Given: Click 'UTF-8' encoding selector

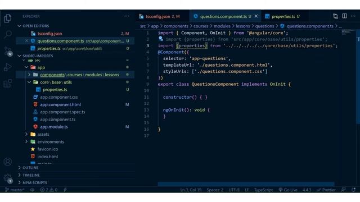Looking at the screenshot, I should pyautogui.click(x=234, y=190).
